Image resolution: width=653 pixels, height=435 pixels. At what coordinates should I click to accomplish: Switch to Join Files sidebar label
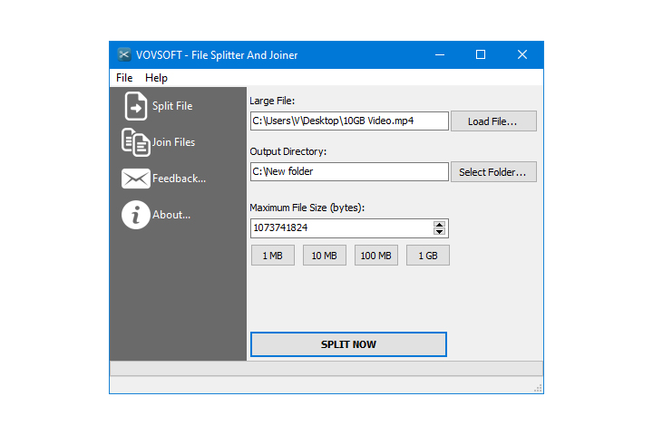[173, 142]
